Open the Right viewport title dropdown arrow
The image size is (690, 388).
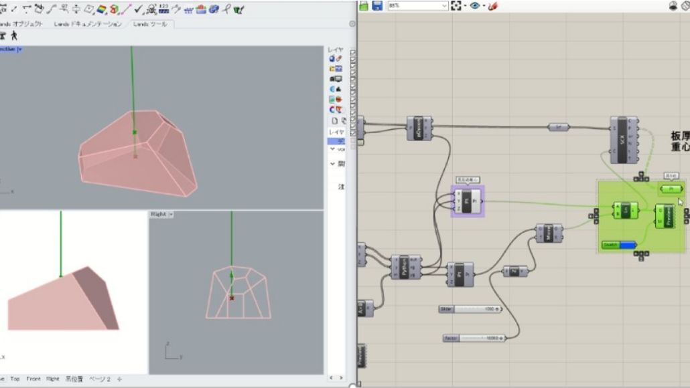coord(171,214)
